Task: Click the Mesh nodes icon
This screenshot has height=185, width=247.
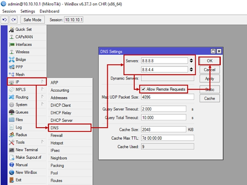Action: (12, 74)
